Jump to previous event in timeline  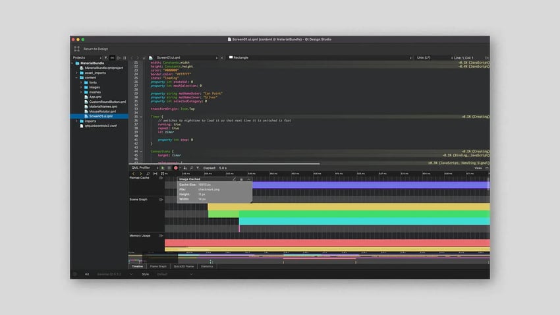tap(134, 173)
